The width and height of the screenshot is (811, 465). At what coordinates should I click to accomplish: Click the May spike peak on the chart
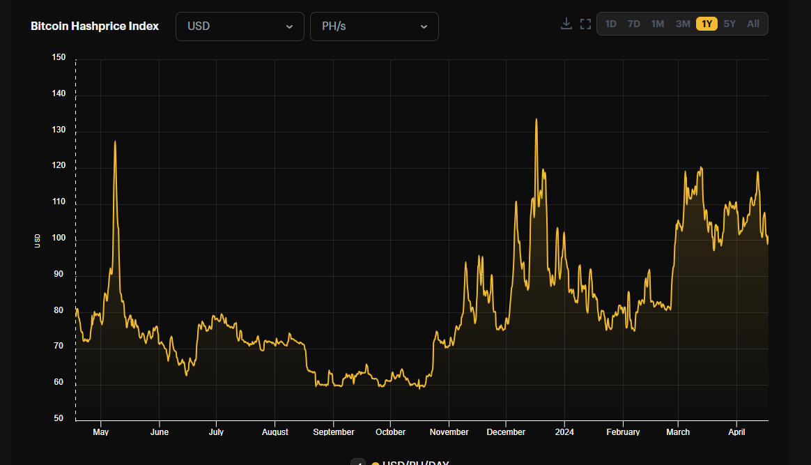(x=115, y=142)
